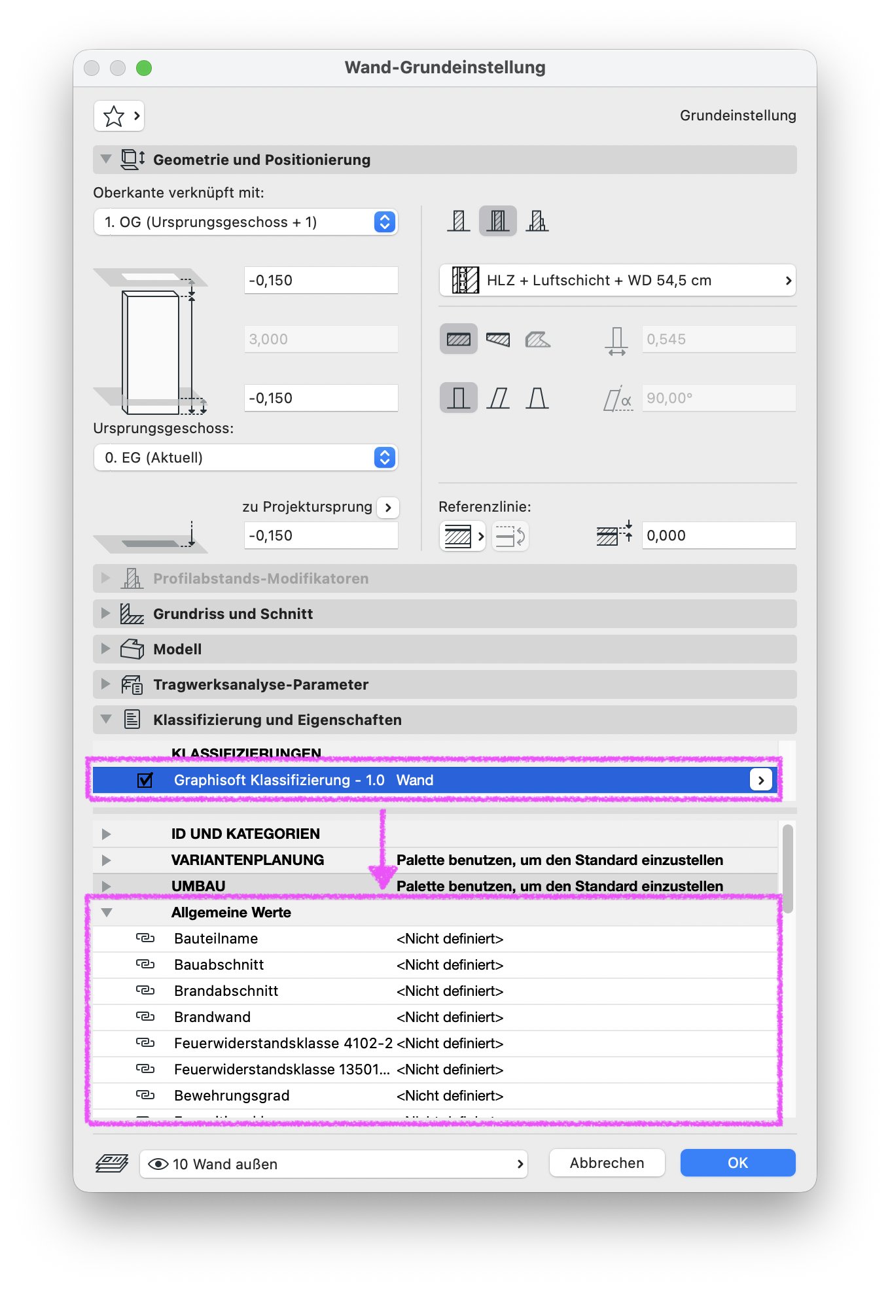Click link icon beside Brandabschnitt

(x=145, y=991)
